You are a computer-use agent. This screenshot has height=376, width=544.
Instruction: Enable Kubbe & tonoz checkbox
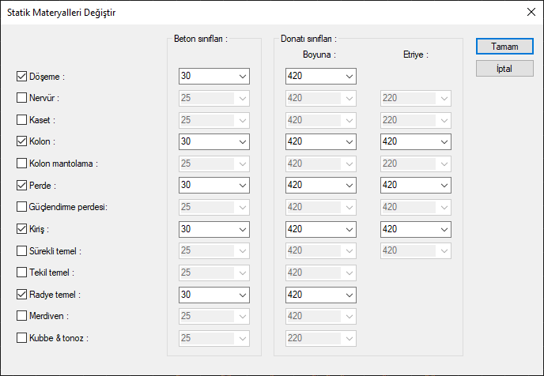pyautogui.click(x=22, y=338)
